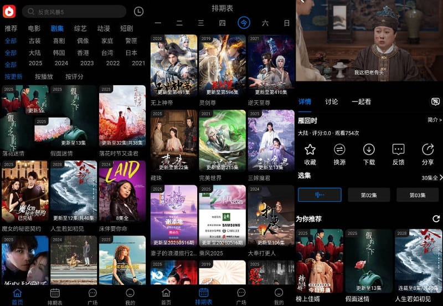Filter by year 2021
This screenshot has height=306, width=443.
click(138, 63)
